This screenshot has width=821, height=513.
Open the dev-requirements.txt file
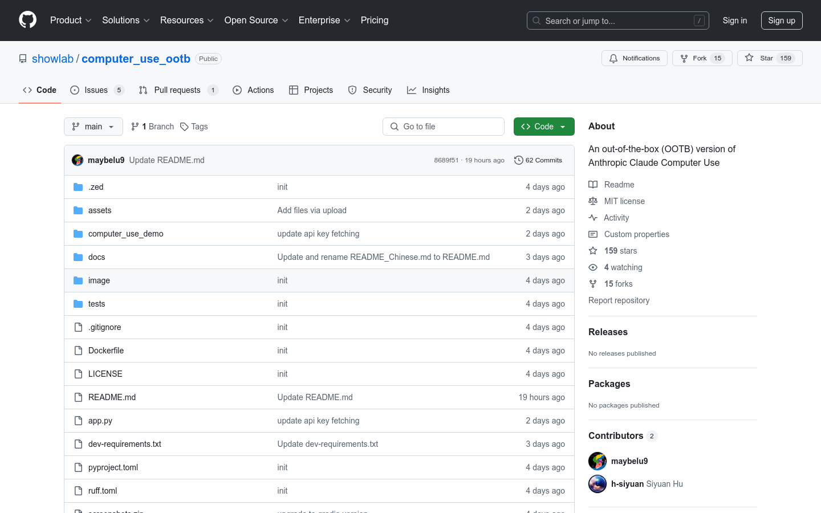125,444
